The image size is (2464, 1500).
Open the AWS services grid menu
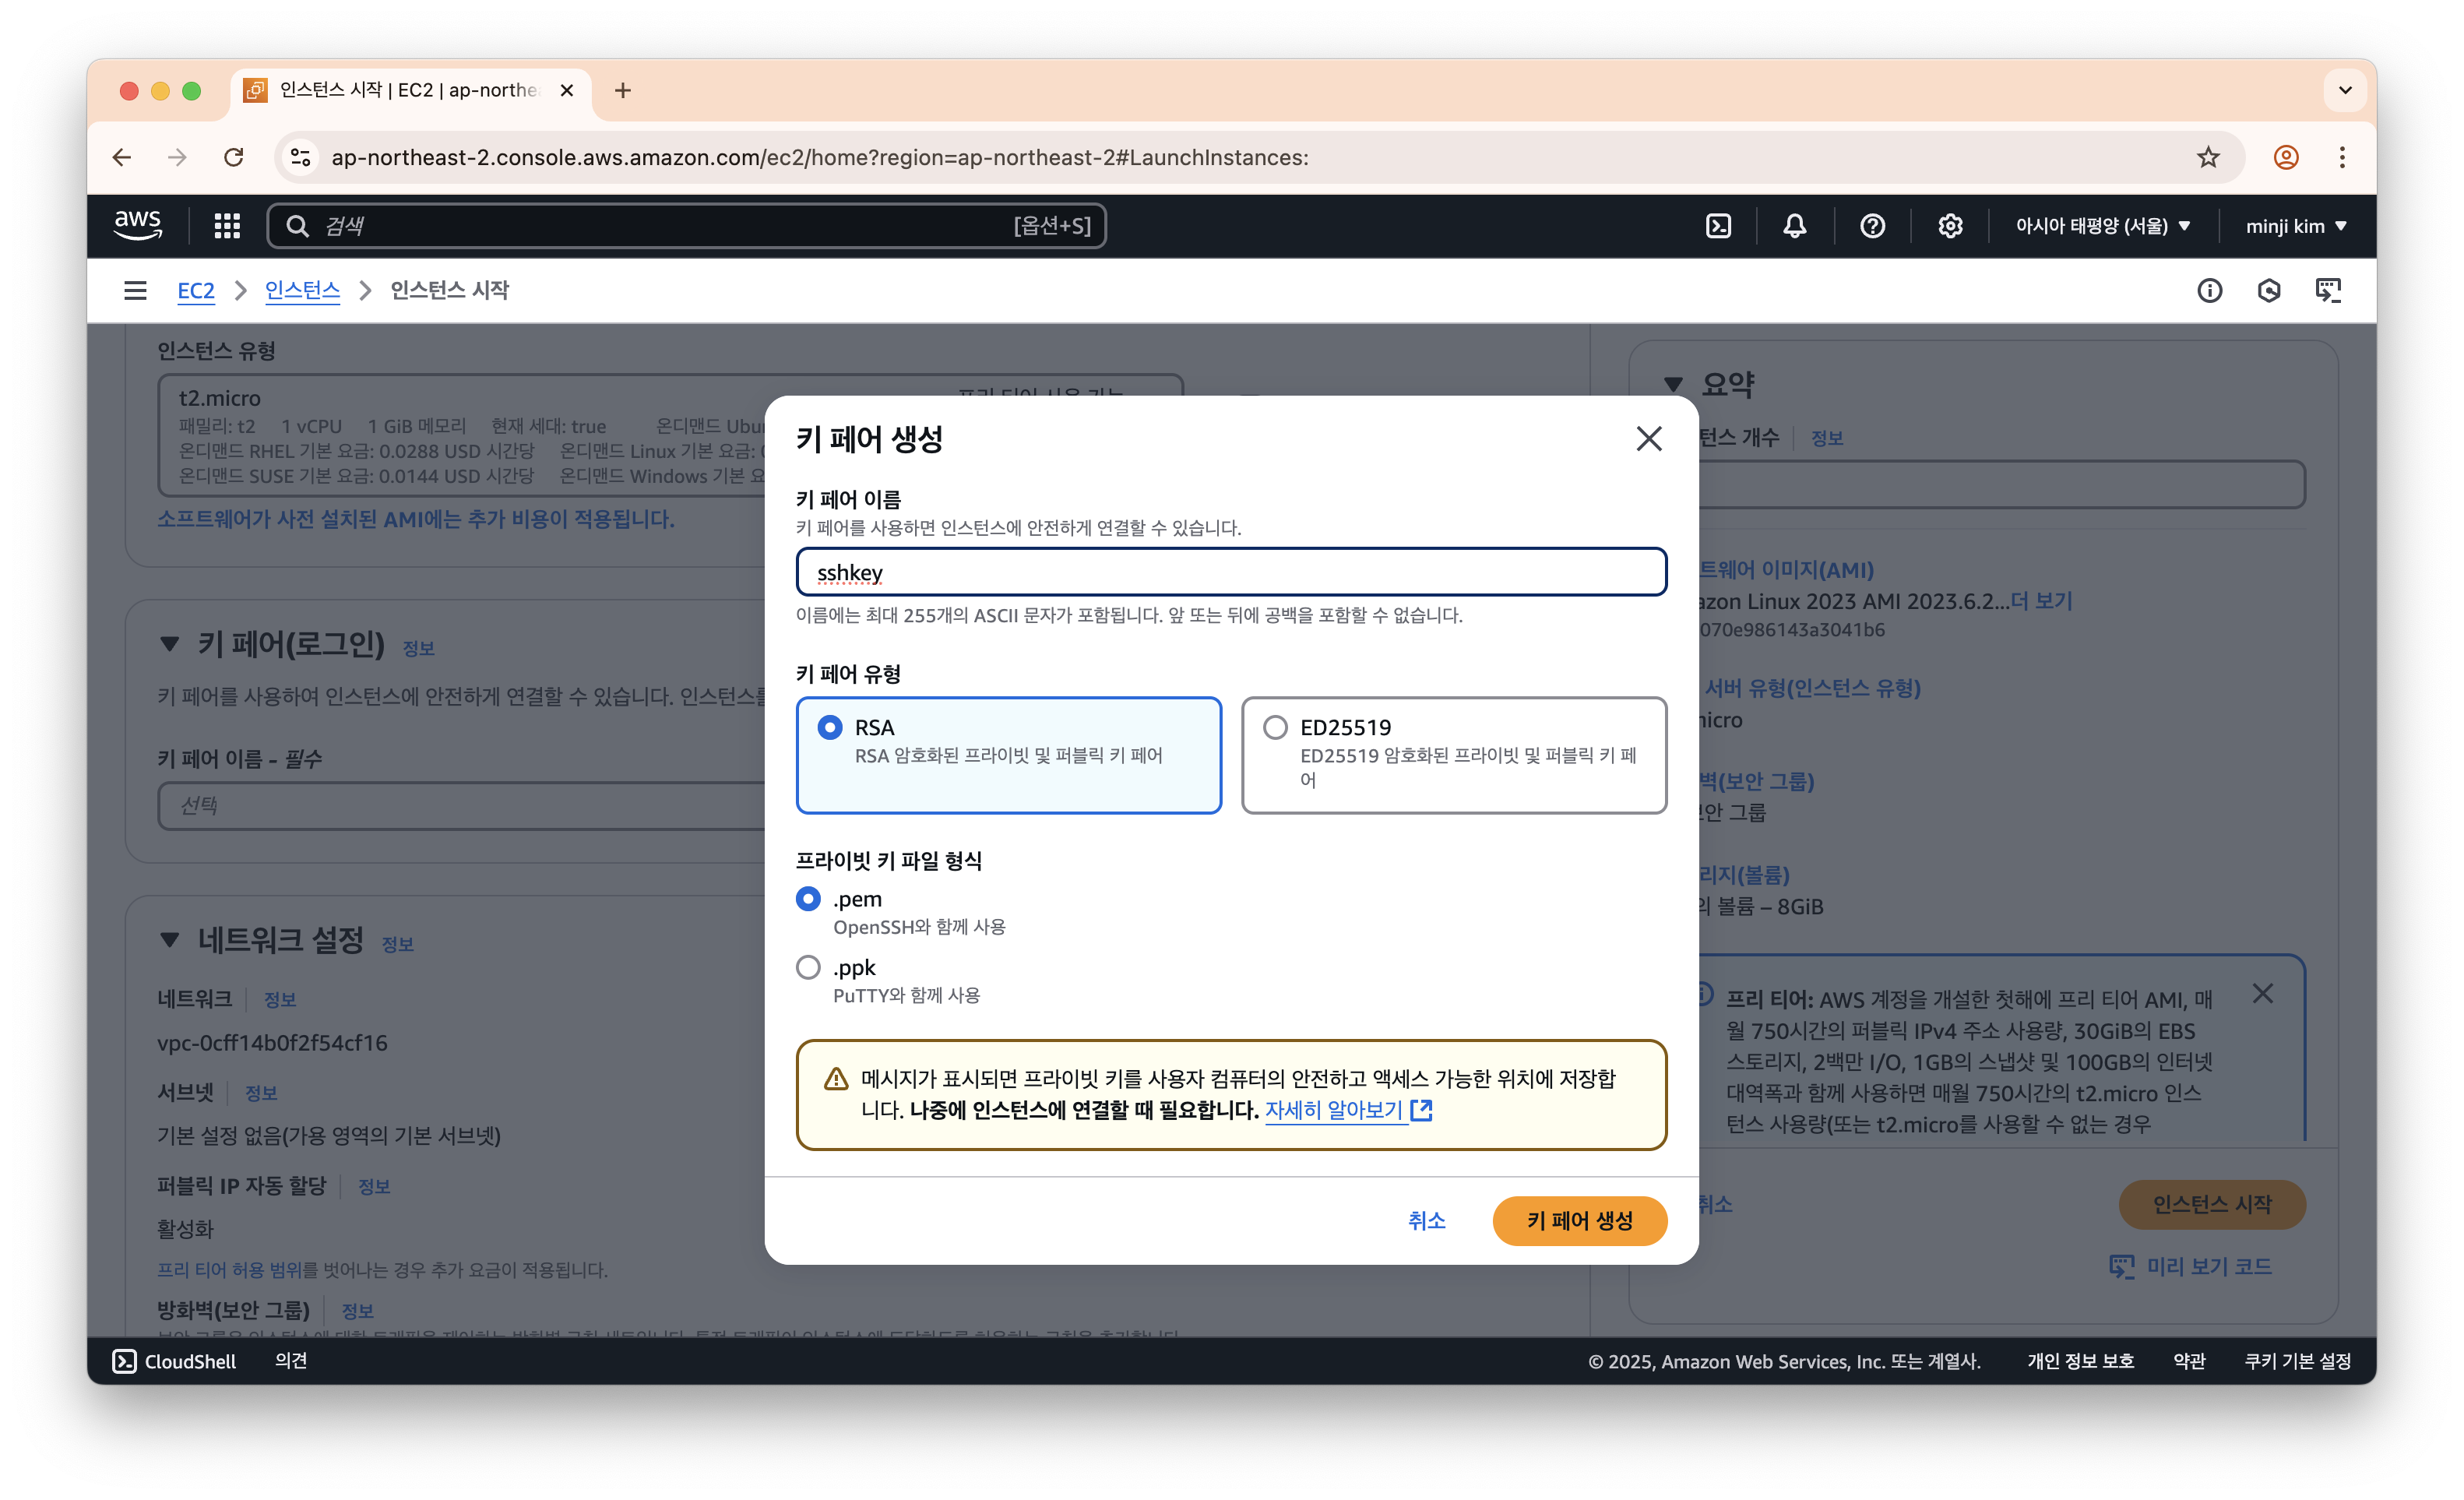tap(227, 226)
